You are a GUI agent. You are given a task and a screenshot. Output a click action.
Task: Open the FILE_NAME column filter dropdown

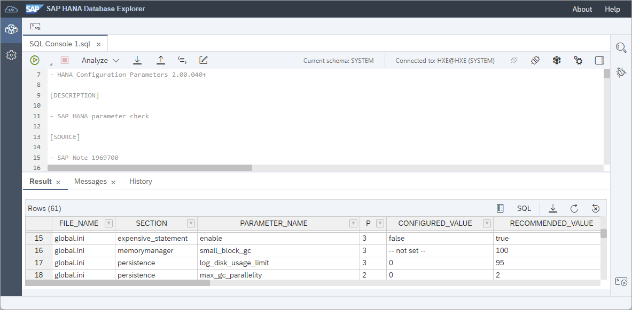pyautogui.click(x=108, y=224)
